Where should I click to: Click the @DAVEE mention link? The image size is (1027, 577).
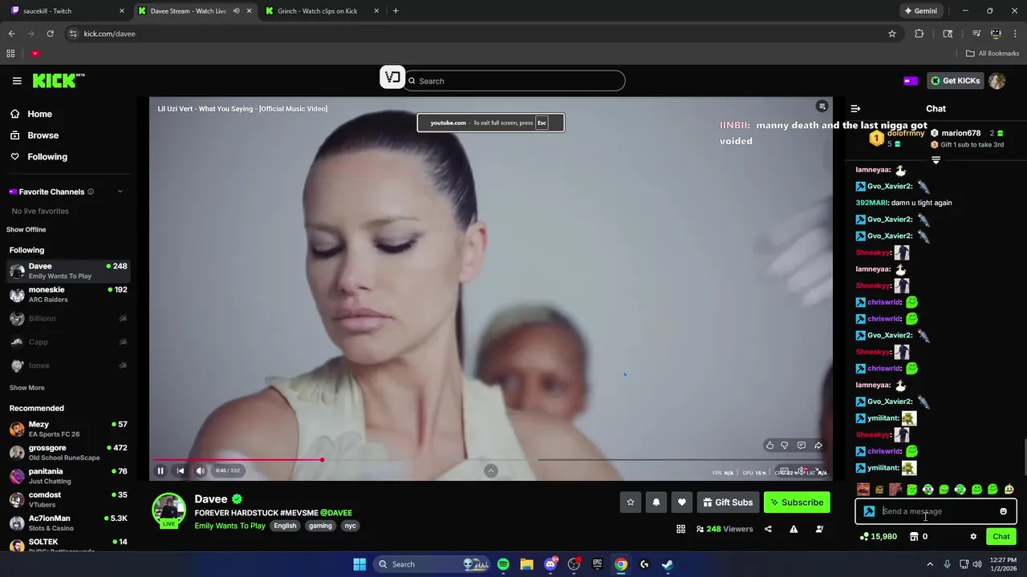coord(336,513)
